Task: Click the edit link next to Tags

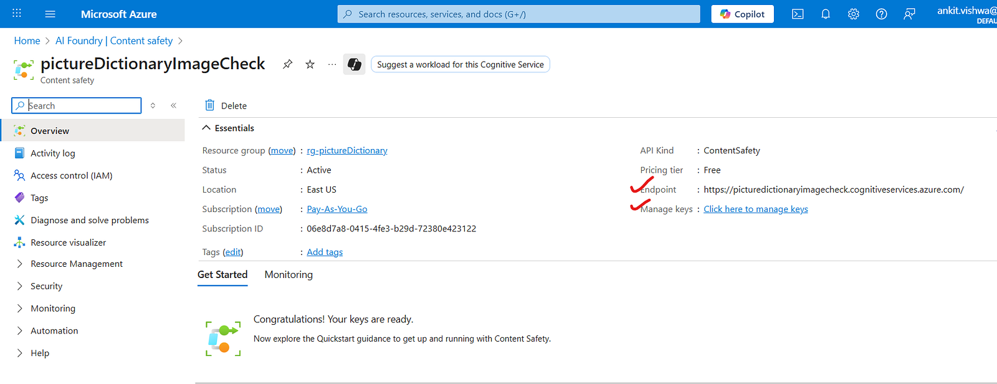Action: [x=233, y=252]
